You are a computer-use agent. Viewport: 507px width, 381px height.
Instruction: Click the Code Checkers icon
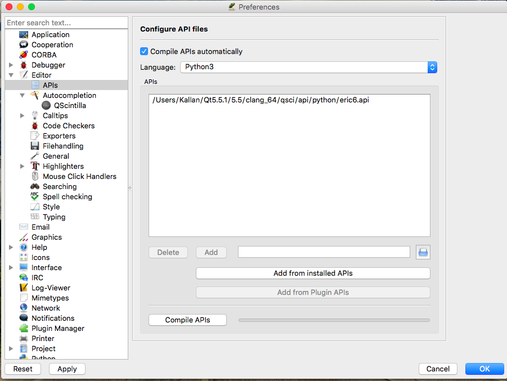pos(35,126)
